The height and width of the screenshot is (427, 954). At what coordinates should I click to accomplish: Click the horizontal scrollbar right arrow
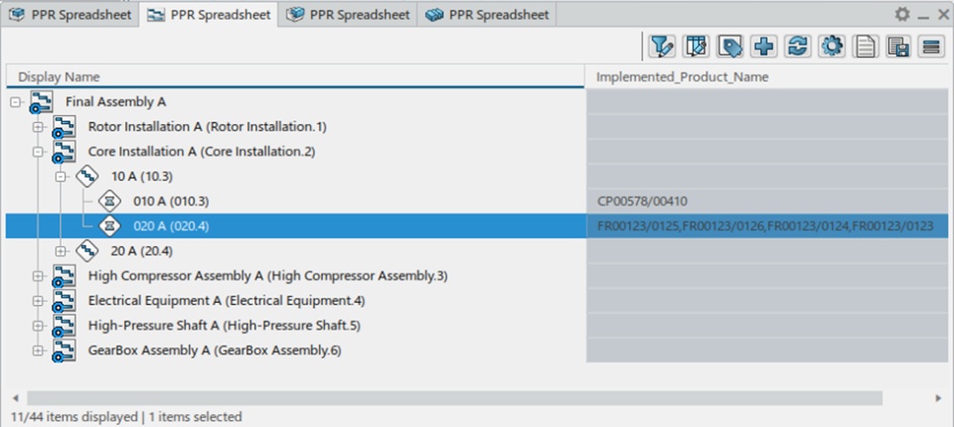(x=939, y=397)
